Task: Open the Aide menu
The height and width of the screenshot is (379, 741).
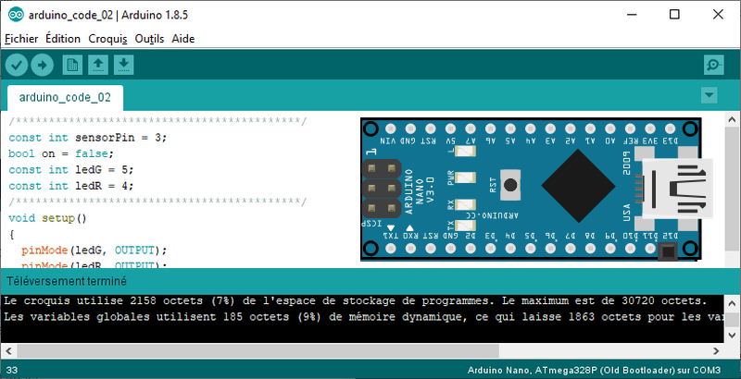Action: pos(182,39)
